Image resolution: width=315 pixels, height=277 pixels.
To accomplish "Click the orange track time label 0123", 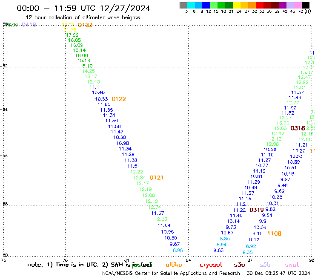I will 85,25.
